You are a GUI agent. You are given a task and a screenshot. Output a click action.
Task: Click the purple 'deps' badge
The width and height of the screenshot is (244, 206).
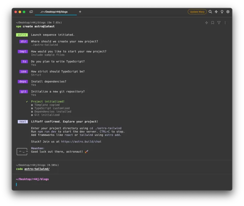click(23, 82)
